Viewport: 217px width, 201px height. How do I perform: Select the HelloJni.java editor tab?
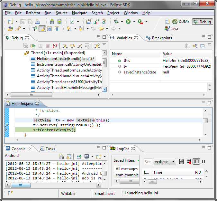click(x=22, y=103)
